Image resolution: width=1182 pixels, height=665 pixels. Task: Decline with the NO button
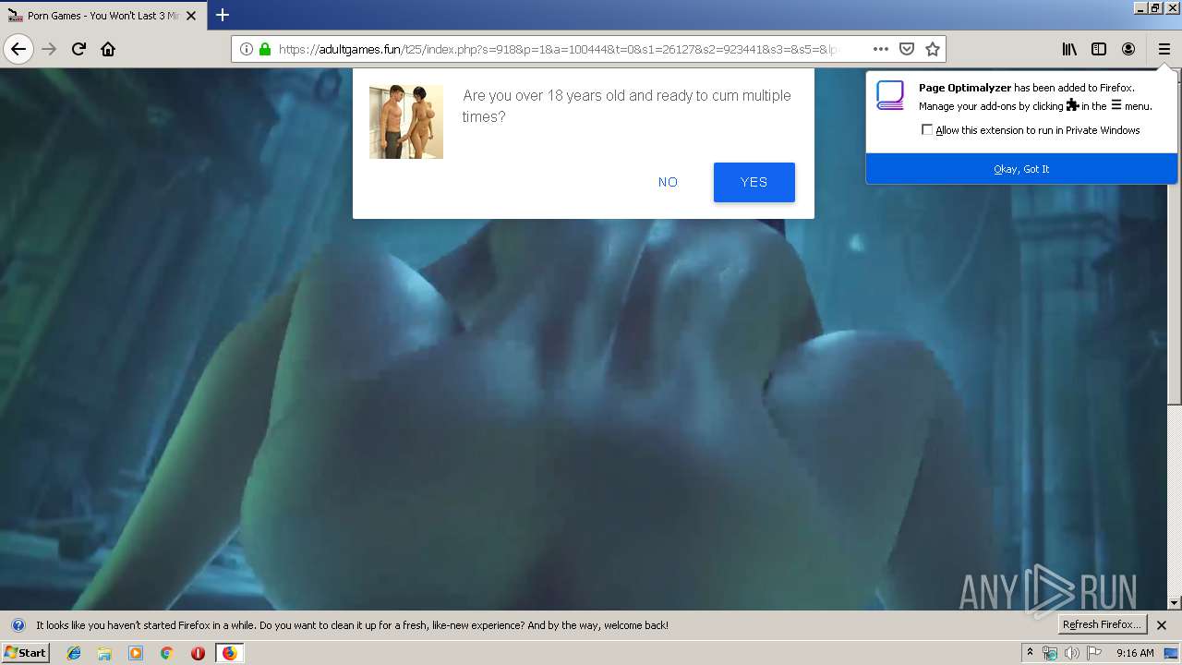tap(668, 182)
